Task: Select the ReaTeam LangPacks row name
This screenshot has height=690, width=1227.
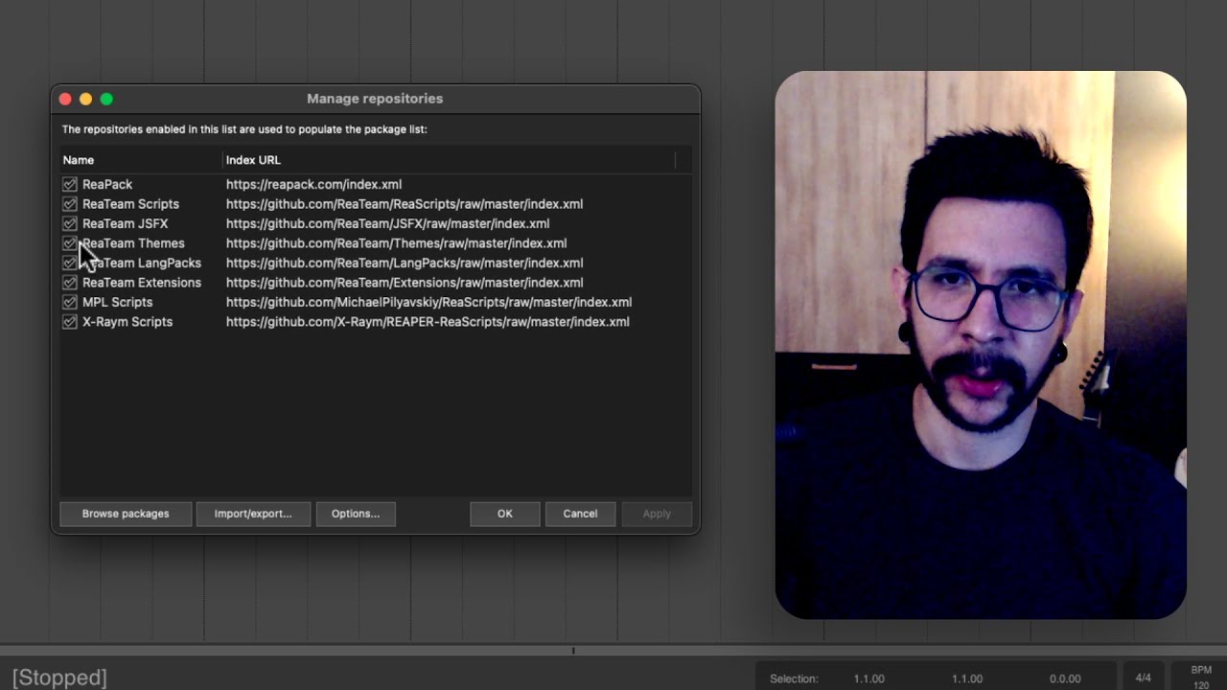Action: pos(142,263)
